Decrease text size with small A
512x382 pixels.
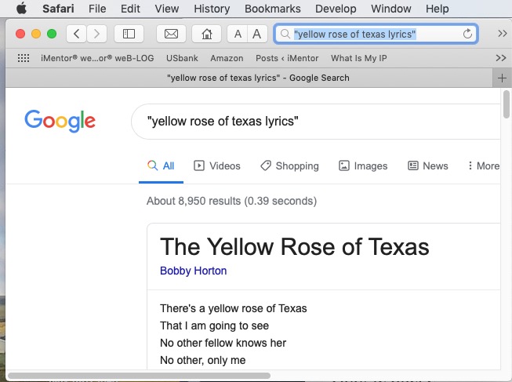[x=238, y=34]
